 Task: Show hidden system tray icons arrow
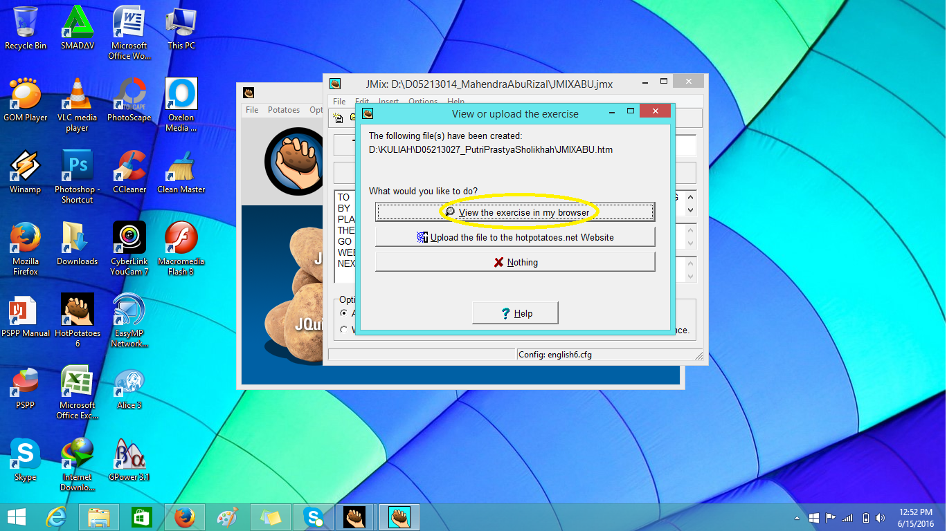tap(797, 517)
